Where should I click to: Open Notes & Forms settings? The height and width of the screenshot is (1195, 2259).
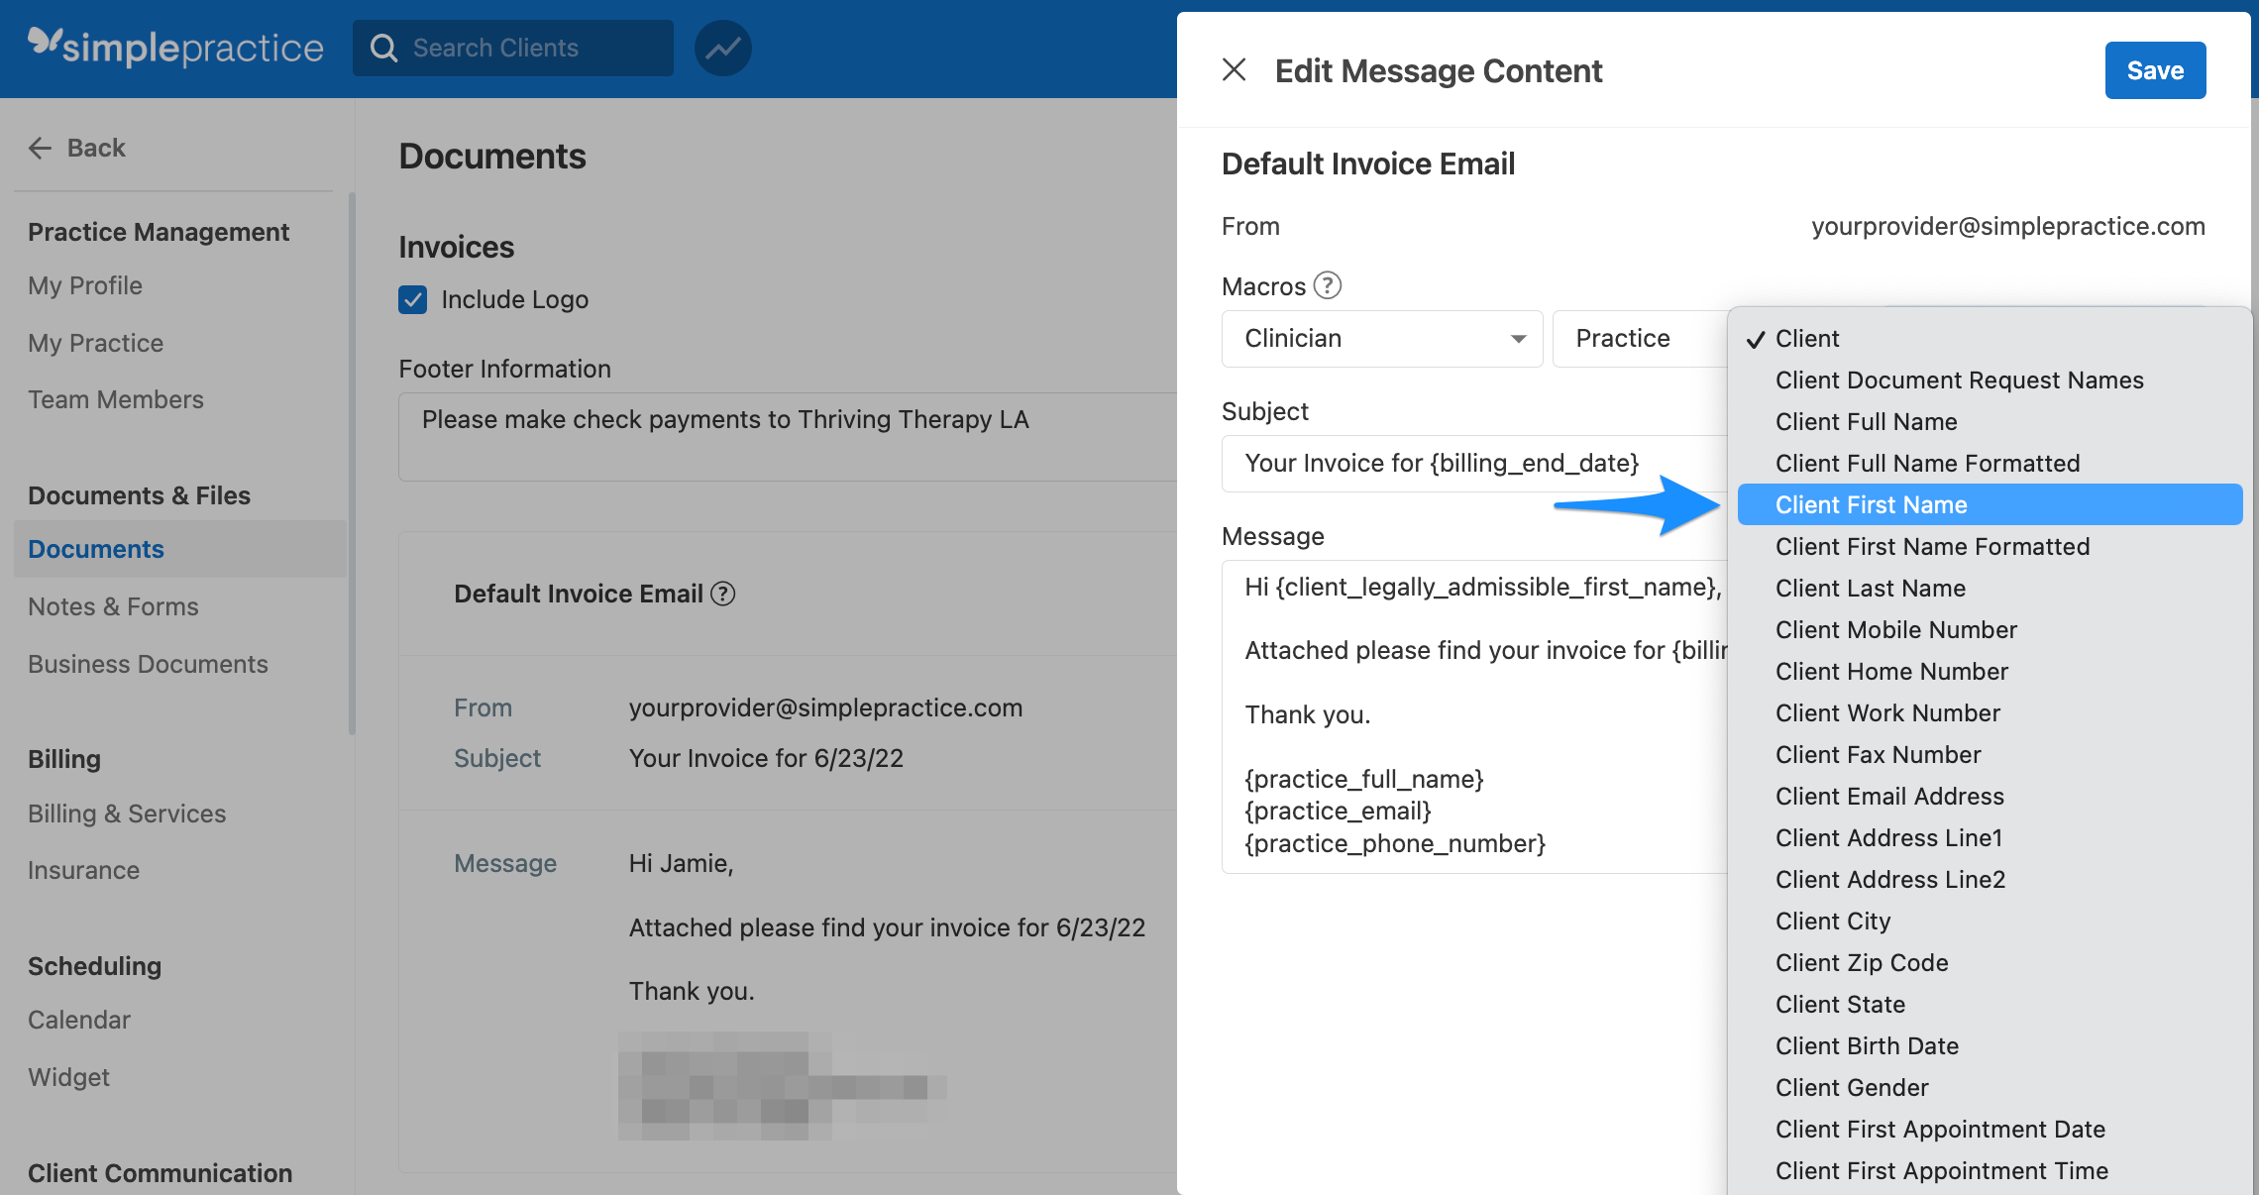click(113, 606)
